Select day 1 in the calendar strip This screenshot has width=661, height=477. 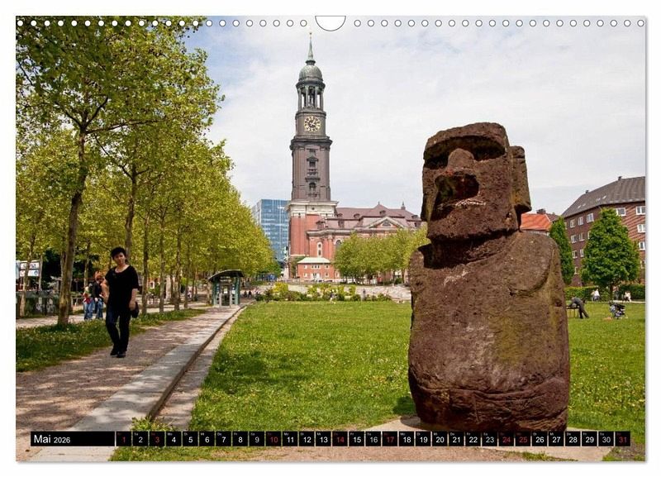pyautogui.click(x=123, y=439)
